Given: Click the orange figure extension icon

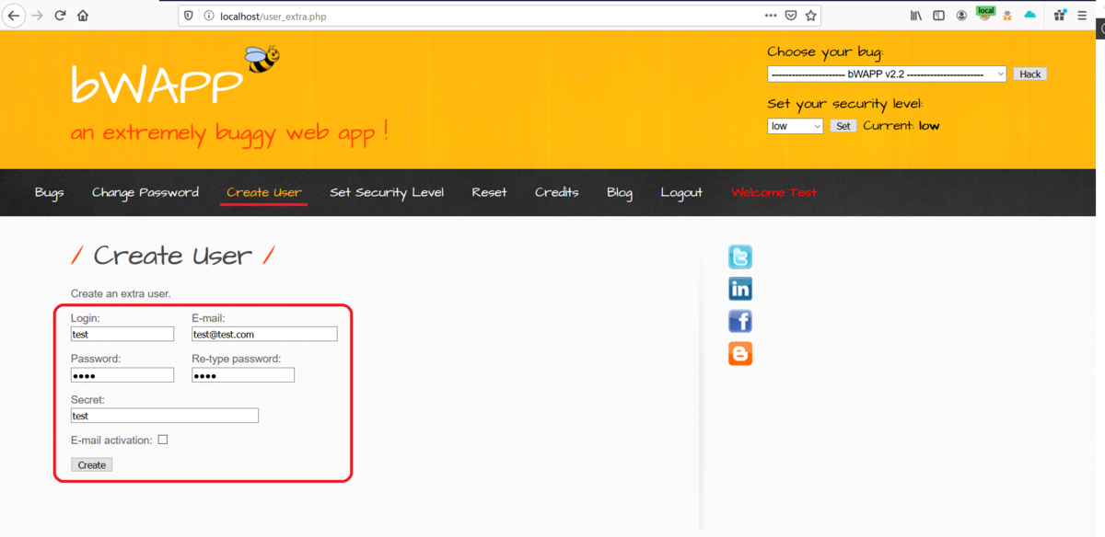Looking at the screenshot, I should click(x=1007, y=16).
